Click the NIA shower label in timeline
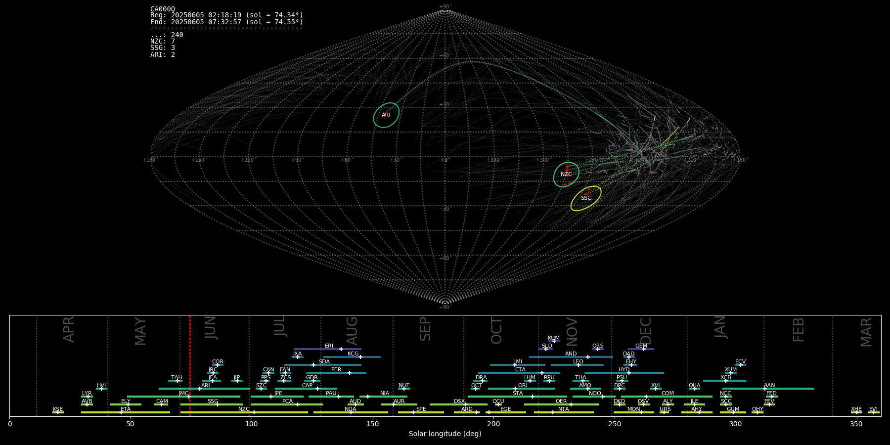Image resolution: width=890 pixels, height=445 pixels. tap(385, 393)
